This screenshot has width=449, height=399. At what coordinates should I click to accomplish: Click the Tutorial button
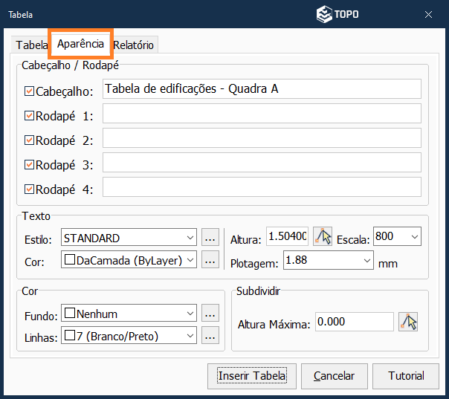coord(406,376)
